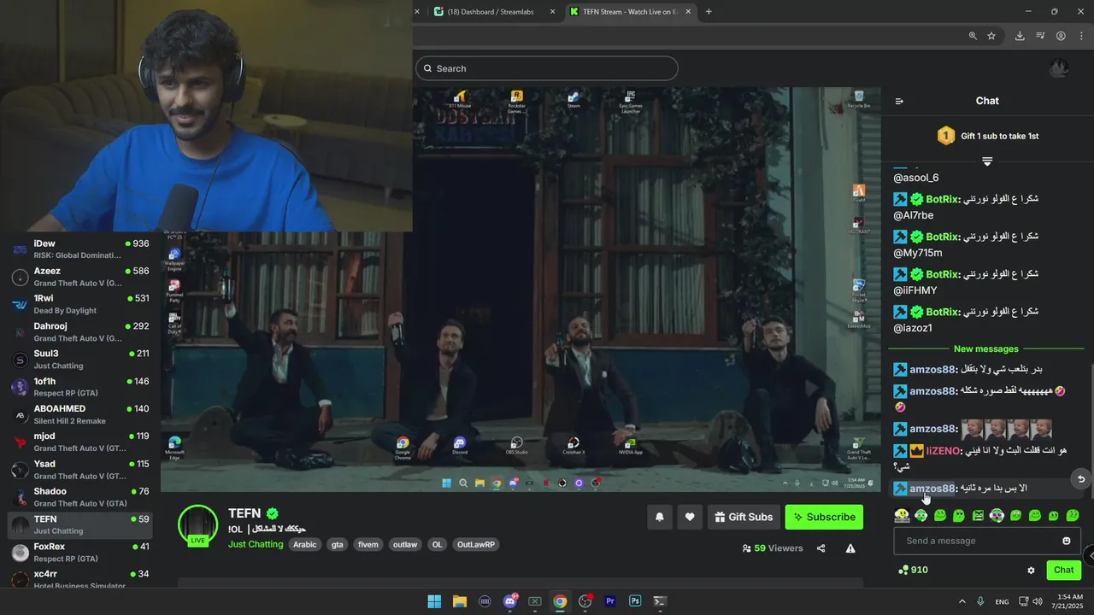Image resolution: width=1094 pixels, height=615 pixels.
Task: Open ABOAHMED Silent Hill 2 Remake channel
Action: click(x=80, y=414)
